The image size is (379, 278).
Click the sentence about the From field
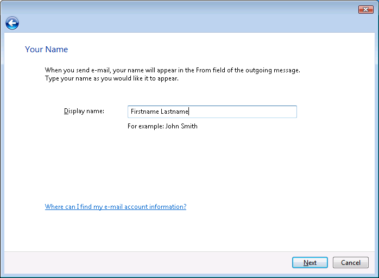(x=172, y=70)
